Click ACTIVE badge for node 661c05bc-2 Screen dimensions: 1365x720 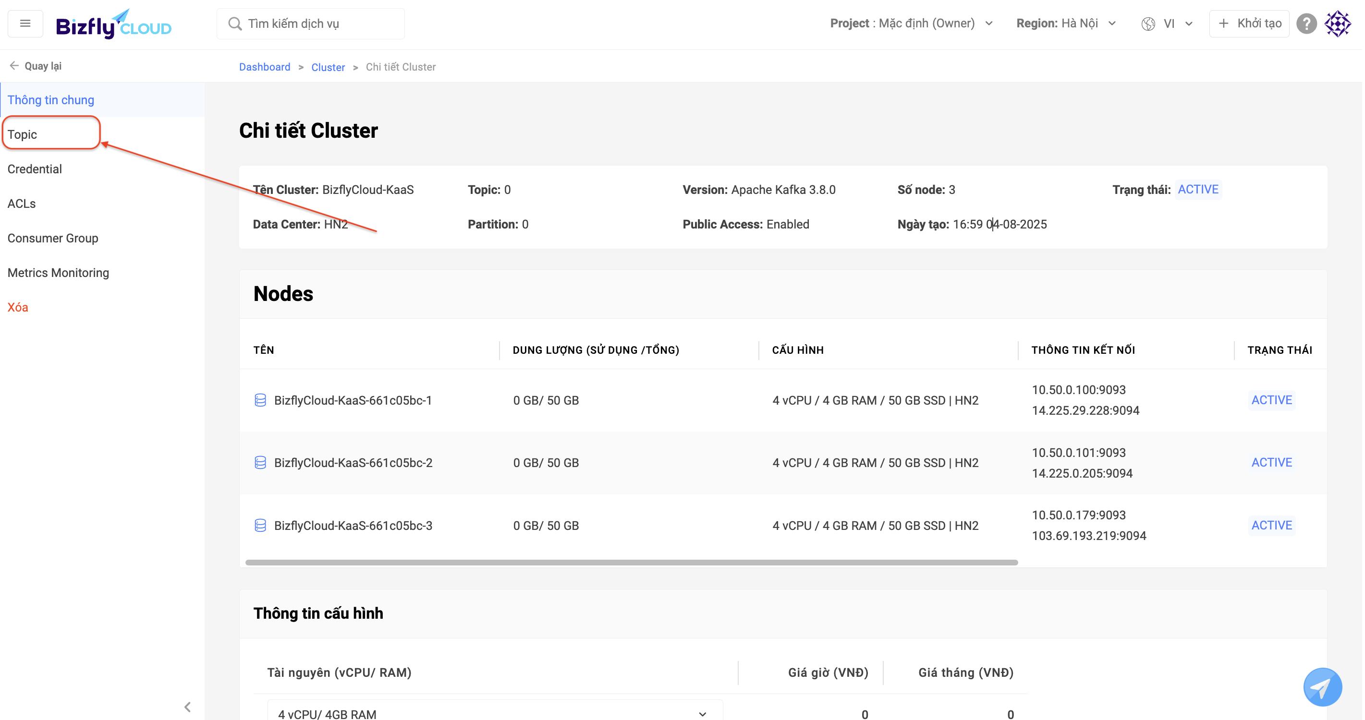point(1271,463)
